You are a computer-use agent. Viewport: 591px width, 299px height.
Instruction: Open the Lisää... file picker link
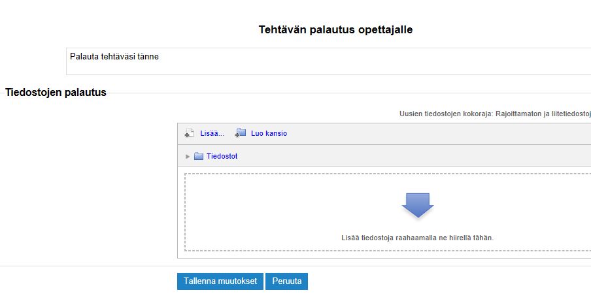click(212, 133)
